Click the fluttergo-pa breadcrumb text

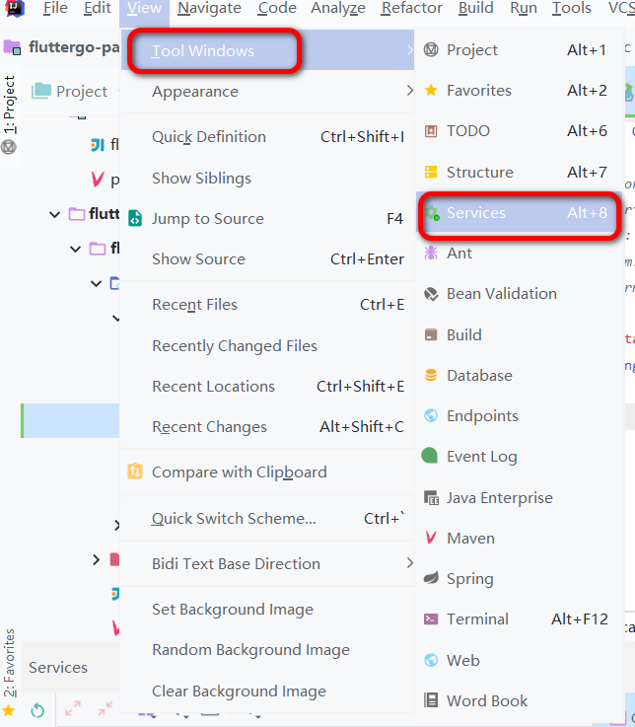(74, 47)
